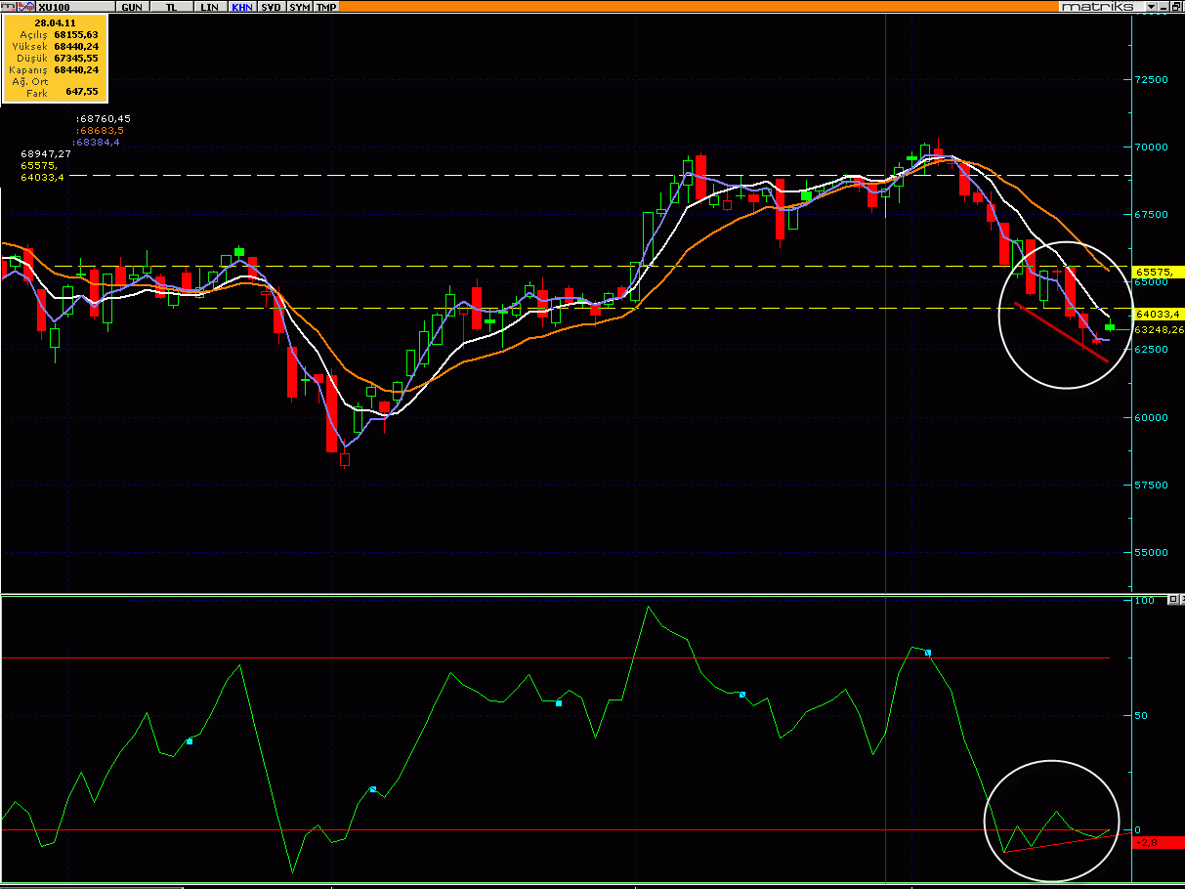Open the SVD option in the top bar
This screenshot has width=1185, height=889.
[272, 7]
